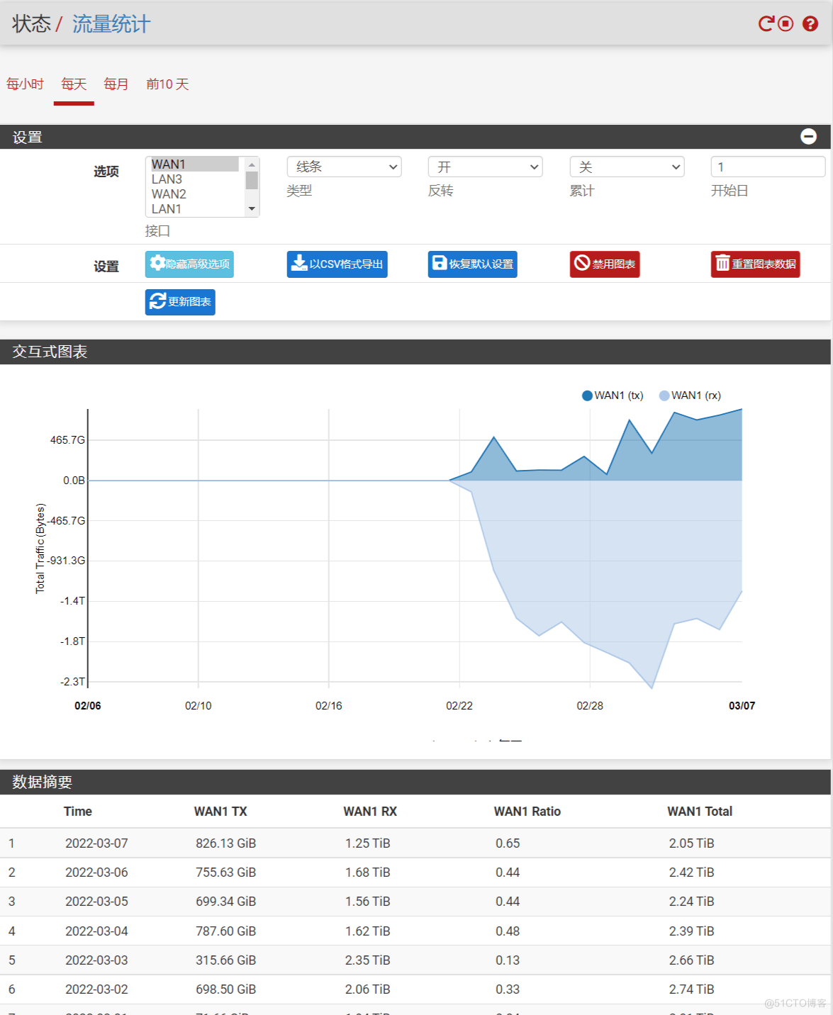Screen dimensions: 833x1015
Task: Click the 恢复默认设置 button
Action: (x=473, y=264)
